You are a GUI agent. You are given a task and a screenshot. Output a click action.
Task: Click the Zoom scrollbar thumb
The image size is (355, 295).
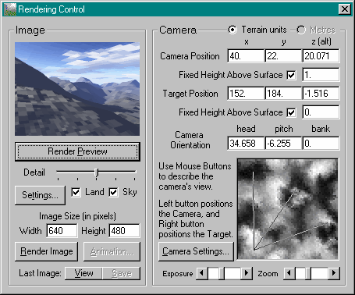[x=308, y=273]
